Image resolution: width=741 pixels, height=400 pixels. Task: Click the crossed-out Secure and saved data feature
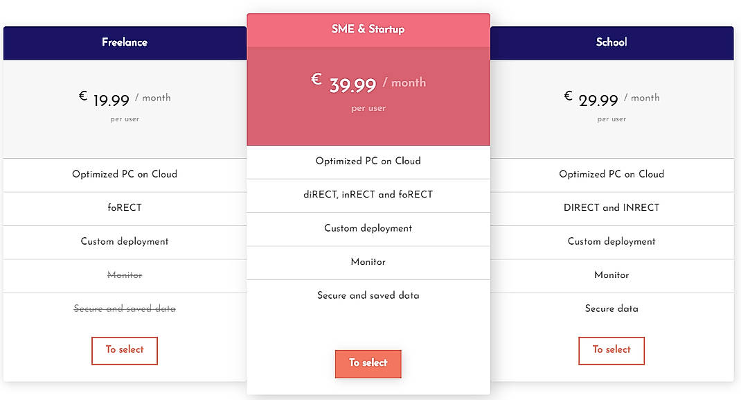pyautogui.click(x=125, y=308)
